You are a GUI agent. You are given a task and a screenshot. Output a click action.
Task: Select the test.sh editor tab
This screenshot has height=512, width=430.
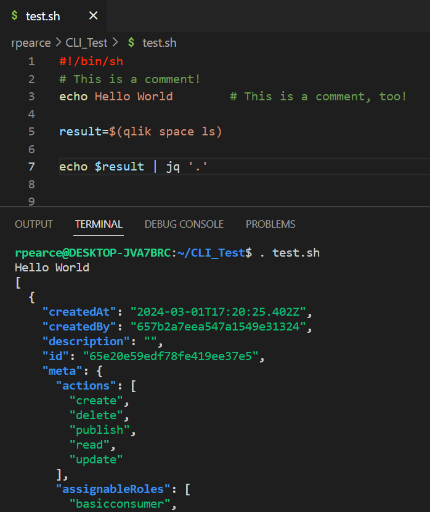pos(43,16)
